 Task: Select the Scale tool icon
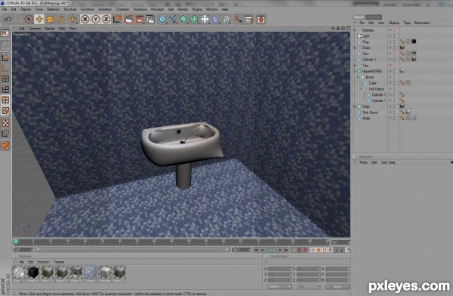[50, 20]
